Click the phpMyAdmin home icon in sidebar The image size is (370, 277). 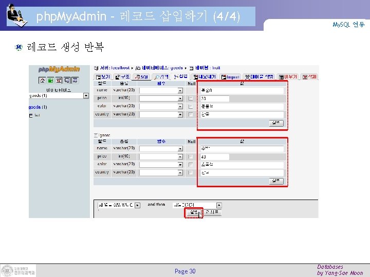42,81
